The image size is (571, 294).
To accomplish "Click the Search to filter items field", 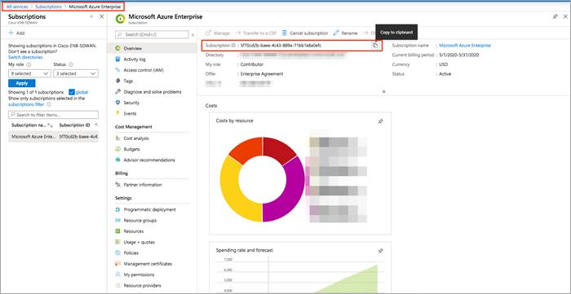I will (x=53, y=115).
